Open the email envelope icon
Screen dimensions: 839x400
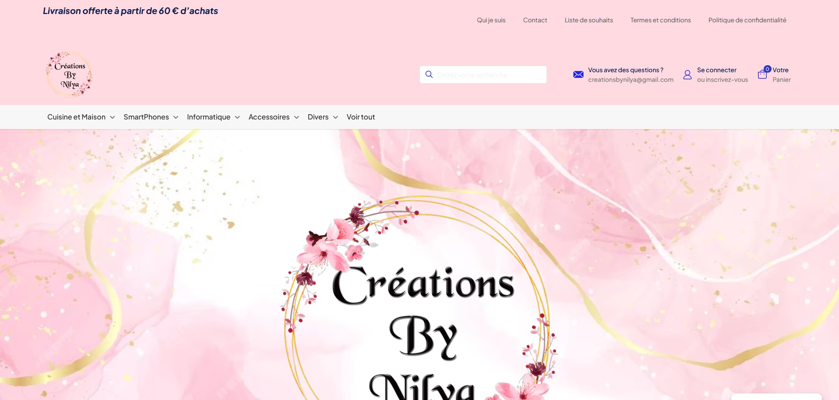pyautogui.click(x=578, y=74)
